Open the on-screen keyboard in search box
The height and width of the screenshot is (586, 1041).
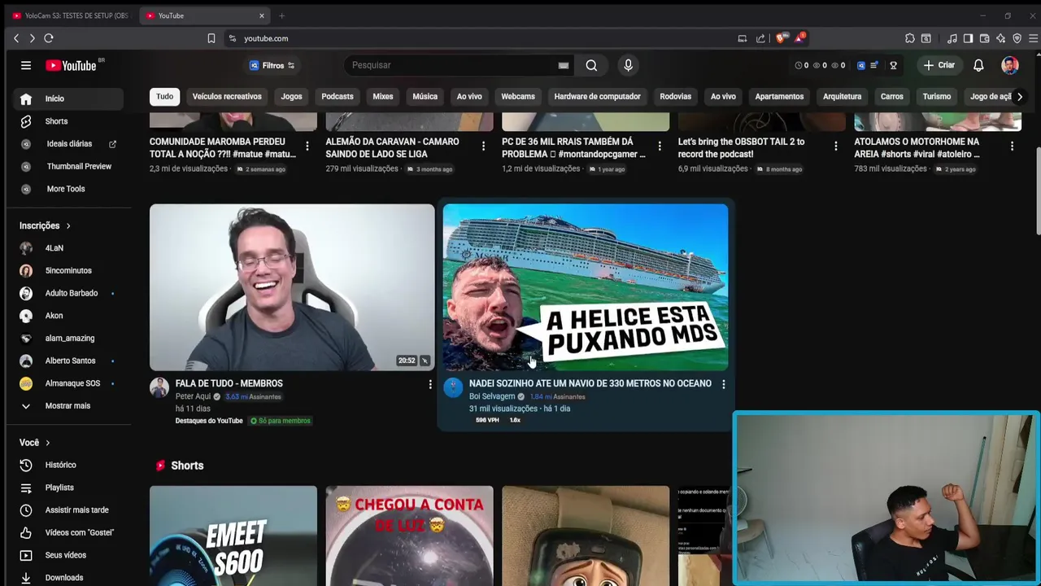(563, 65)
